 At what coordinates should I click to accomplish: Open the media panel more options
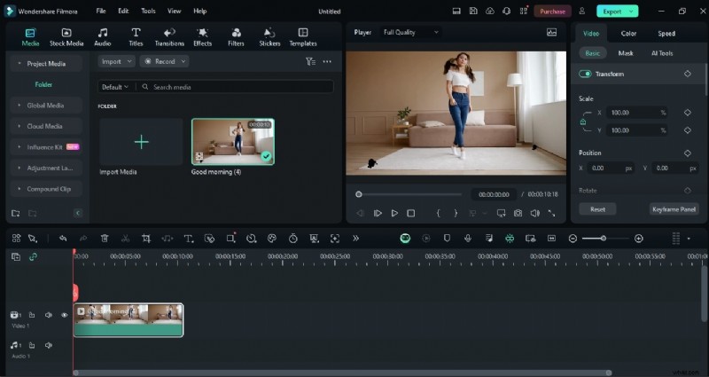coord(327,61)
